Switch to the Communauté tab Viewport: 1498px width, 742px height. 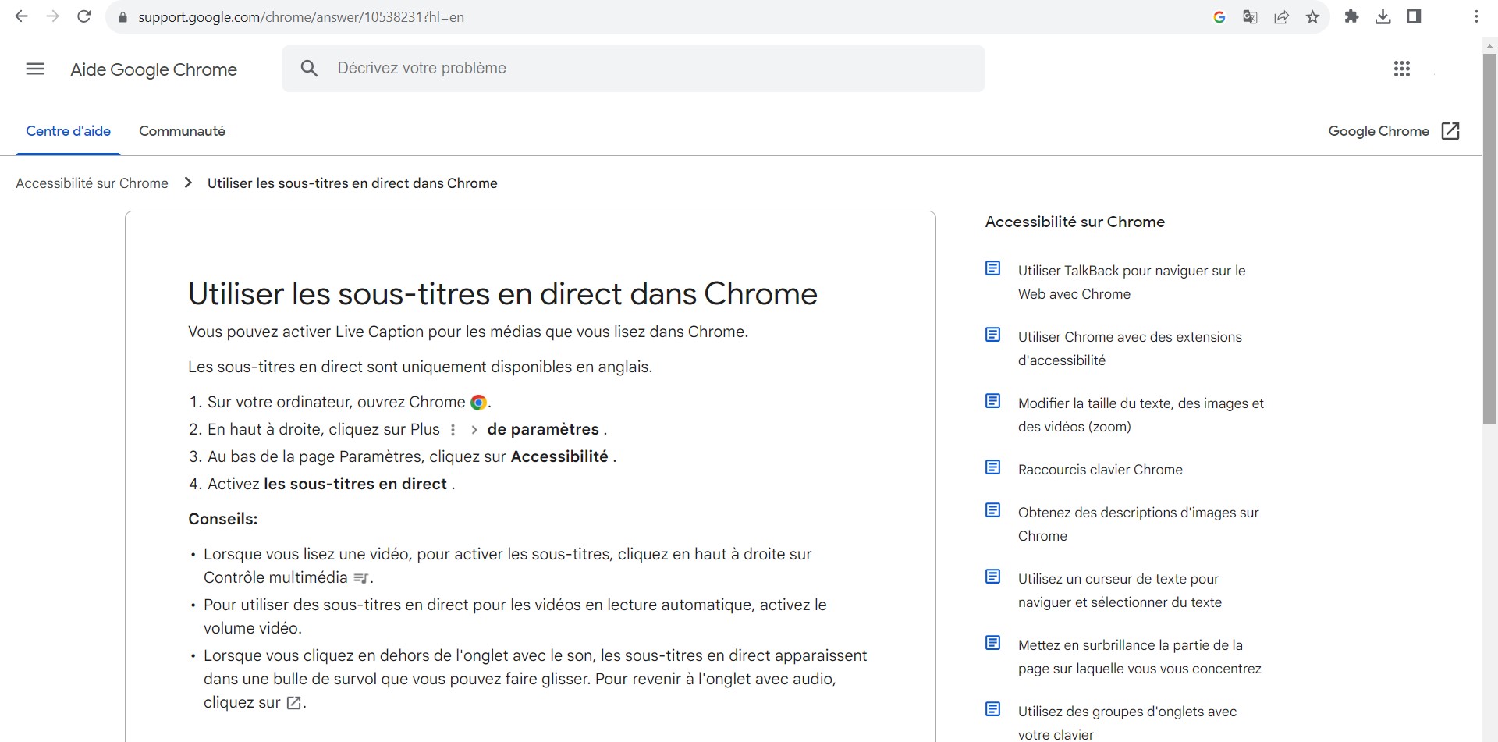click(182, 131)
